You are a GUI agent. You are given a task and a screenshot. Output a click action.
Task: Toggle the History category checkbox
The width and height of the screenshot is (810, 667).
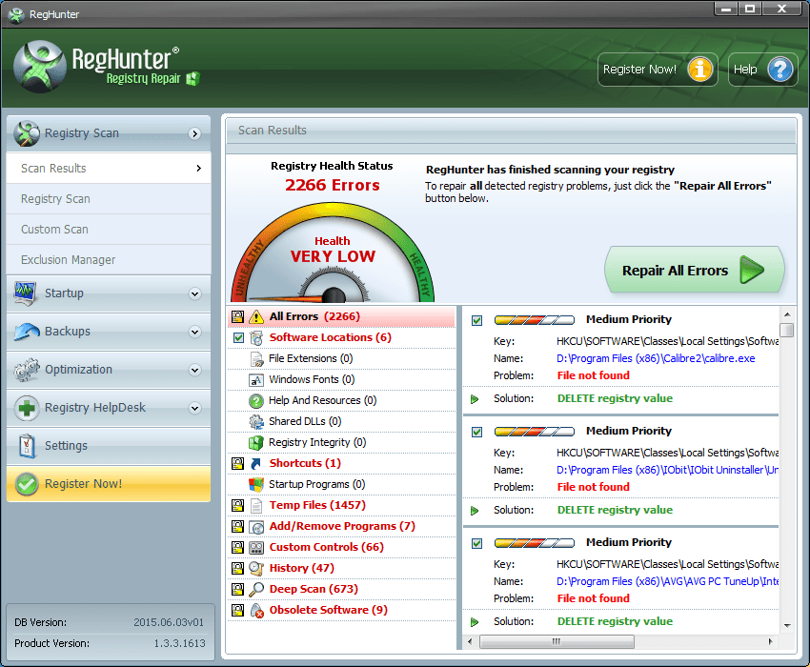(x=237, y=568)
